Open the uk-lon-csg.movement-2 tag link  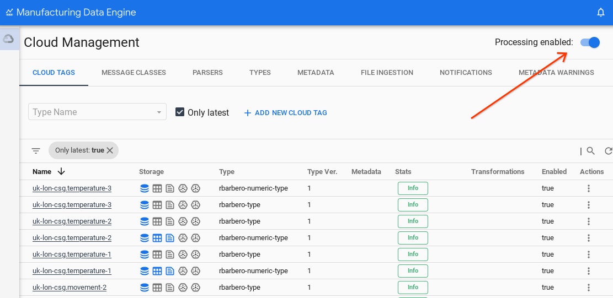[x=70, y=288]
